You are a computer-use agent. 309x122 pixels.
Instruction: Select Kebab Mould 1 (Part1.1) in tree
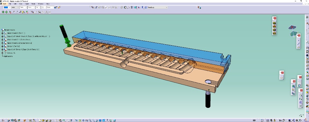click(x=16, y=33)
